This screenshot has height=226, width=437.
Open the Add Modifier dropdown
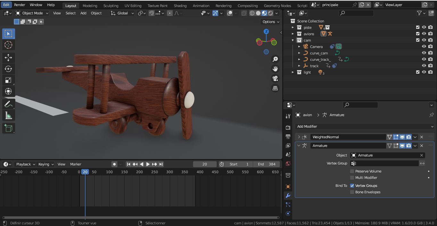pyautogui.click(x=364, y=126)
